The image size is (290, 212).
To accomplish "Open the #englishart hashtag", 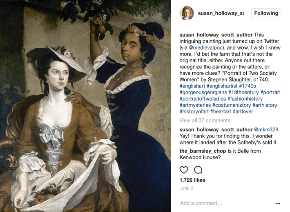I will pos(192,86).
